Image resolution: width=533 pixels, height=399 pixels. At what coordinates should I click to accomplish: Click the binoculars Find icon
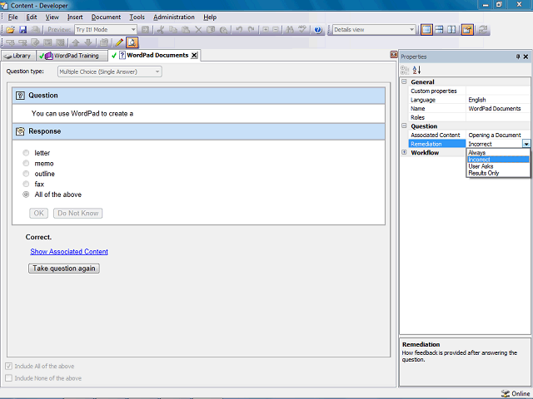(290, 30)
